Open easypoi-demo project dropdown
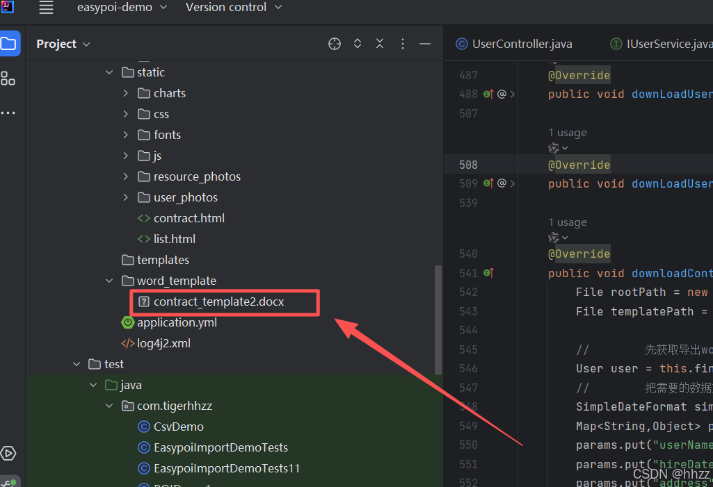The width and height of the screenshot is (713, 487). point(122,7)
